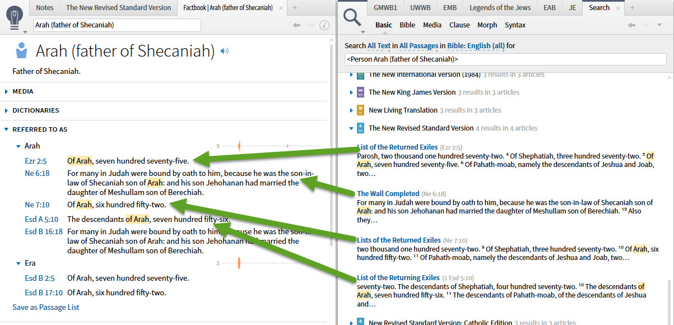Play pronunciation via speaker icon beside Arah heading
The height and width of the screenshot is (325, 674).
225,50
